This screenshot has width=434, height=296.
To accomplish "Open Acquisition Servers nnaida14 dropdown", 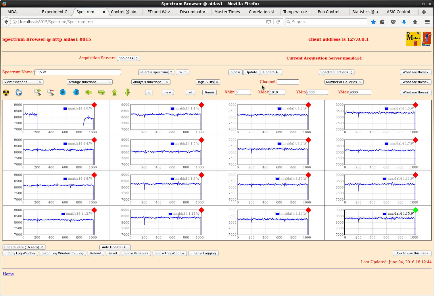I will 128,58.
